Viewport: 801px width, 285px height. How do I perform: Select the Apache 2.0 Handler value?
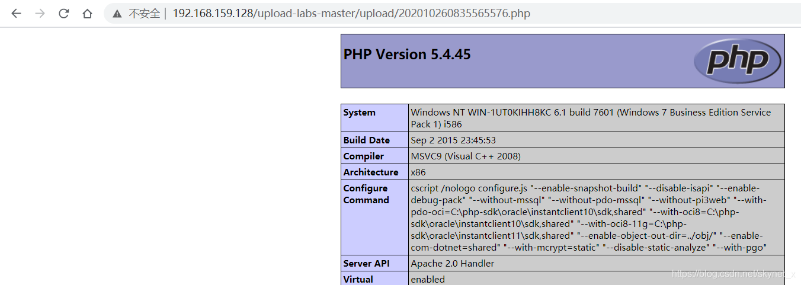(452, 264)
